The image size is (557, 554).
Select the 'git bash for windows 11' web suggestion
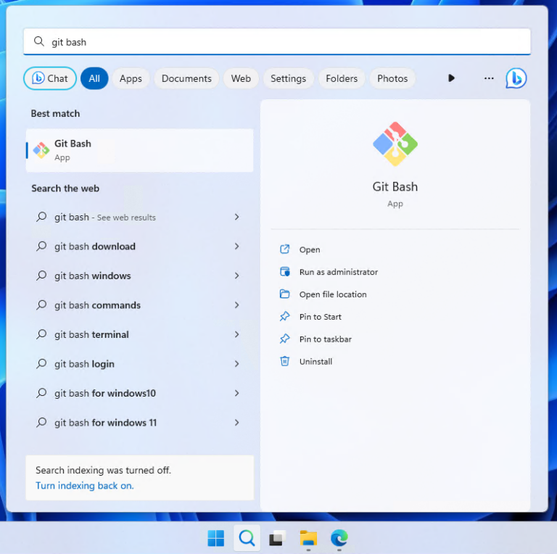139,423
